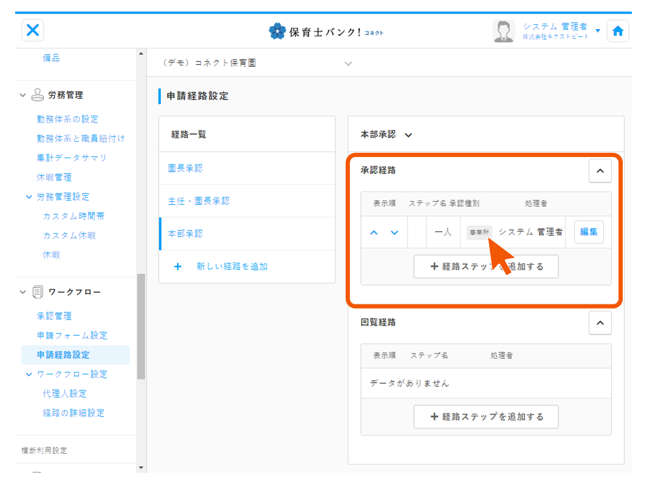
Task: Click the move-down arrow in 表示順
Action: click(x=395, y=233)
